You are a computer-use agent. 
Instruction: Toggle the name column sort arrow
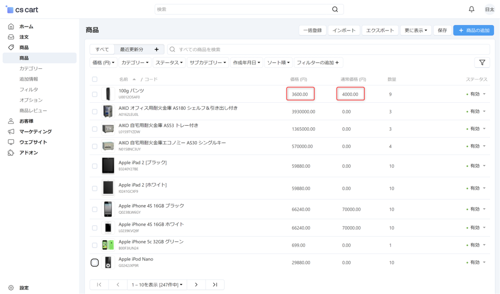tap(134, 79)
